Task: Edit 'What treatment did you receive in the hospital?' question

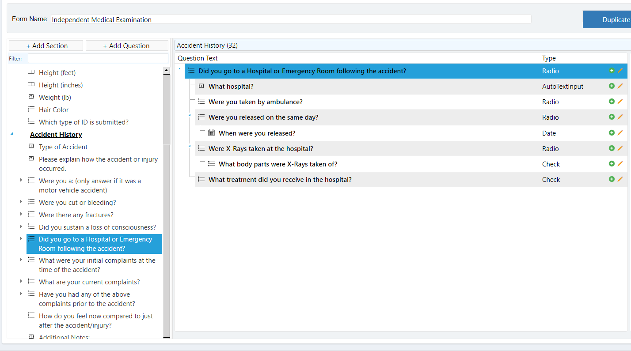Action: [x=620, y=179]
